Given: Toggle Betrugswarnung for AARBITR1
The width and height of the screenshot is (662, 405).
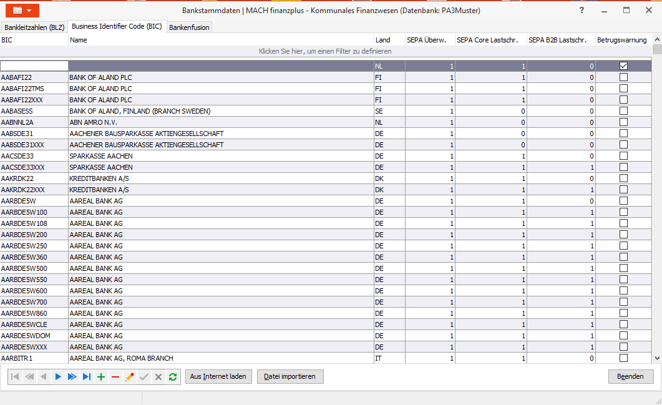Looking at the screenshot, I should [x=623, y=358].
